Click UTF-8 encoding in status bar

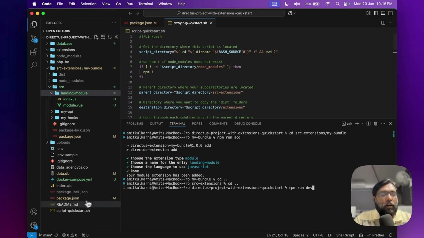coord(318,235)
